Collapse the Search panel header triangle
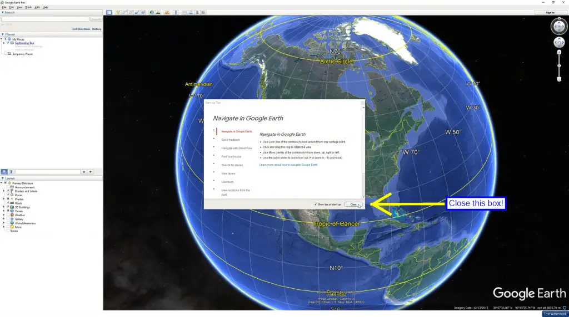Screen dimensions: 569x317 [3, 12]
